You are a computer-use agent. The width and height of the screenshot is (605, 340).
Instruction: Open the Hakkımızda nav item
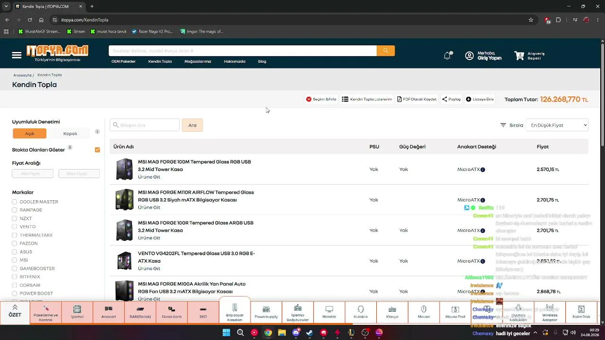point(234,61)
